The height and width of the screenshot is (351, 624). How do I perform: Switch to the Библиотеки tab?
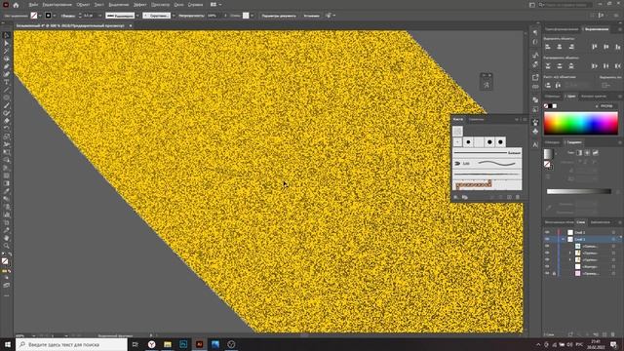[x=601, y=222]
